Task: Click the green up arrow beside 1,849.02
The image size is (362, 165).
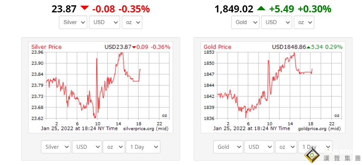Action: pos(261,8)
